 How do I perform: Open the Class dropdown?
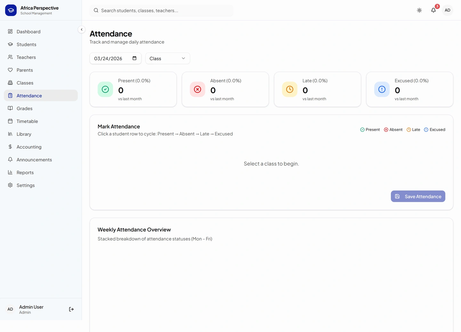click(168, 58)
